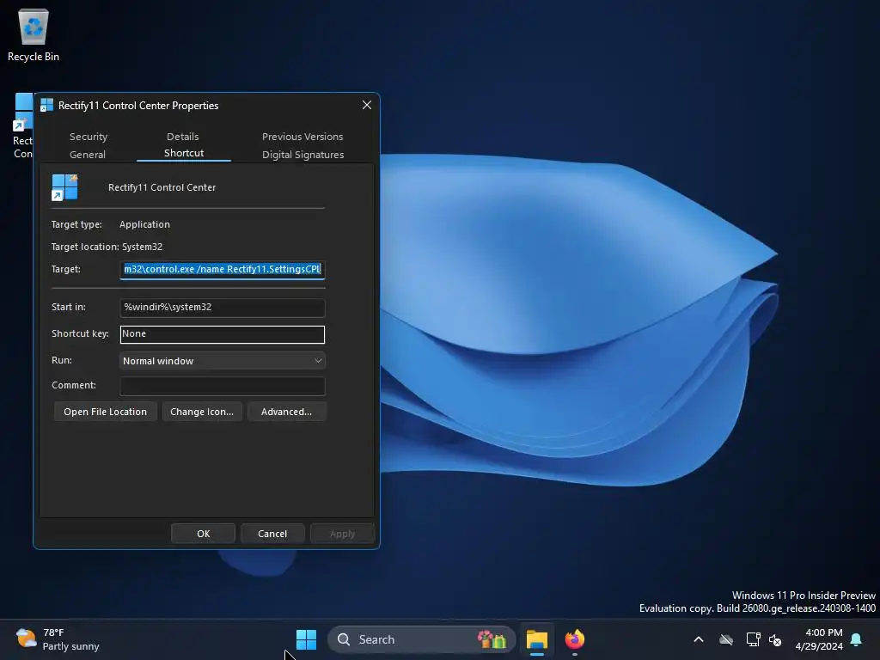The image size is (880, 660).
Task: Open the Recycle Bin desktop icon
Action: pyautogui.click(x=34, y=34)
